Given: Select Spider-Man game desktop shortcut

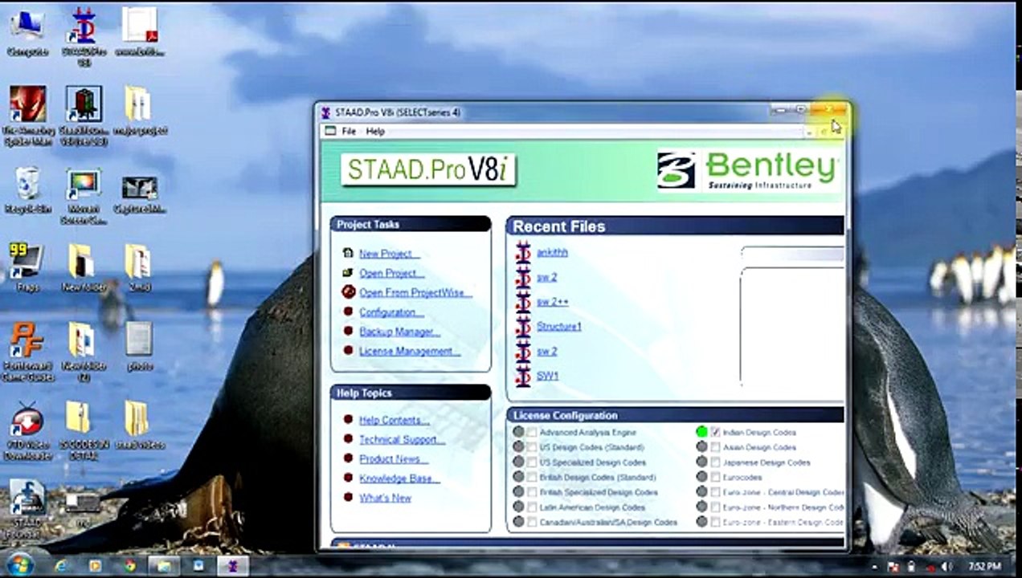Looking at the screenshot, I should [x=27, y=116].
